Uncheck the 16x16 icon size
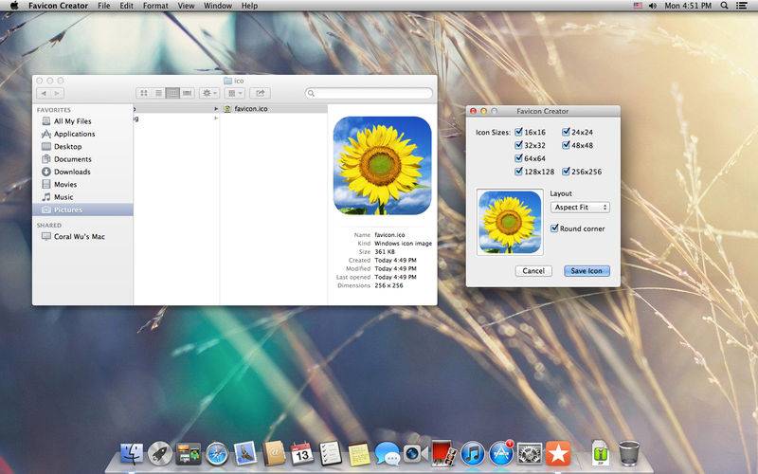Screen dimensions: 758x474 [518, 132]
